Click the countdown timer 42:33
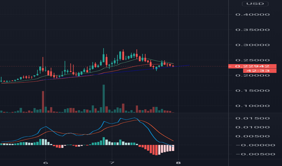This screenshot has width=282, height=166. 260,71
